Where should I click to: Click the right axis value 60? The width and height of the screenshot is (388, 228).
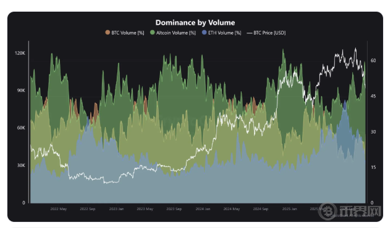click(x=373, y=60)
